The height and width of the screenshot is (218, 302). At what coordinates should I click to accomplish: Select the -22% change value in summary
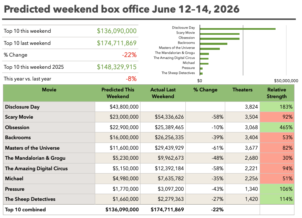tap(129, 55)
